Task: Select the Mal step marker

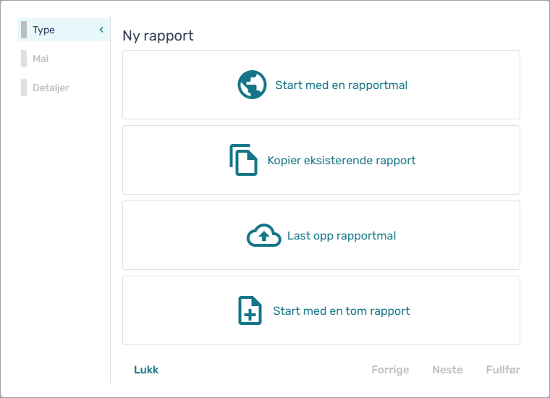Action: pyautogui.click(x=24, y=59)
